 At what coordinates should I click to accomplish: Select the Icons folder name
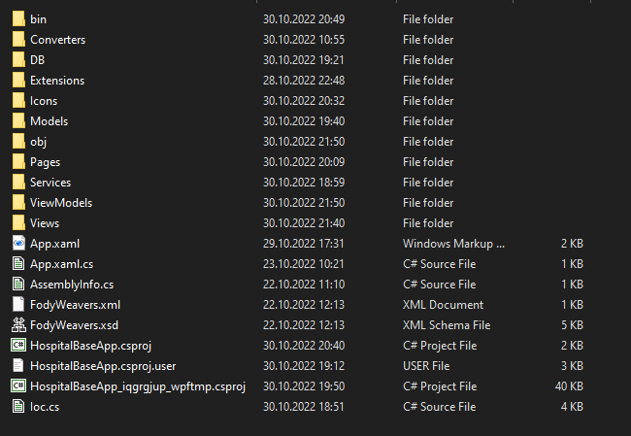pyautogui.click(x=44, y=101)
